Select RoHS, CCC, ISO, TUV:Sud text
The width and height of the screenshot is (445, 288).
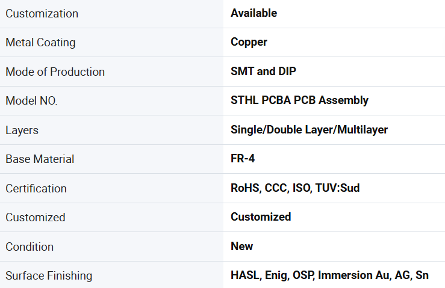tap(295, 188)
